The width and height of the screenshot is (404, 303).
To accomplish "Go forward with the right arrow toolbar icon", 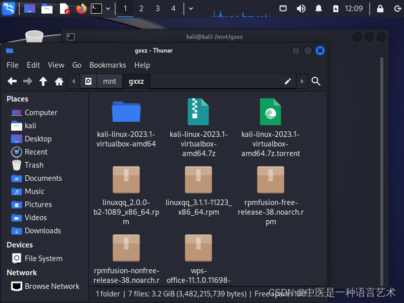I will [x=28, y=81].
